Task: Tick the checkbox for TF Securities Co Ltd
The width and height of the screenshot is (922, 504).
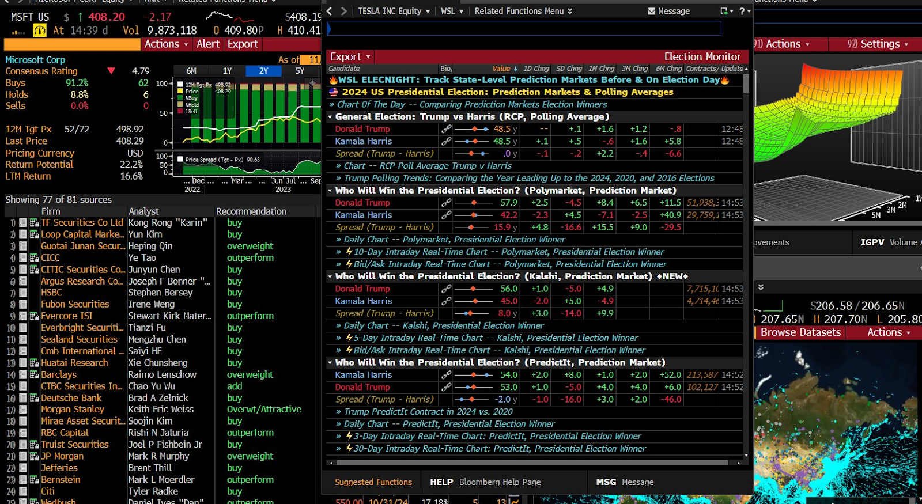Action: (x=23, y=223)
